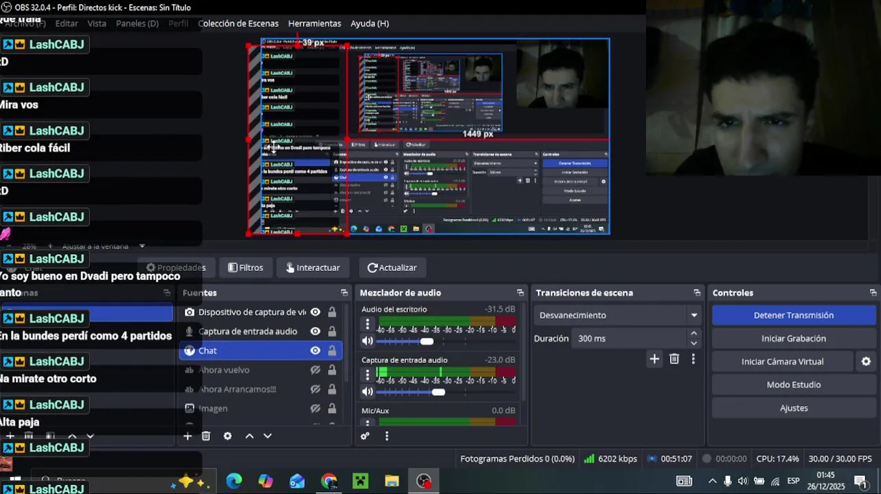This screenshot has width=881, height=494.
Task: Open the Vista menu
Action: click(x=97, y=23)
